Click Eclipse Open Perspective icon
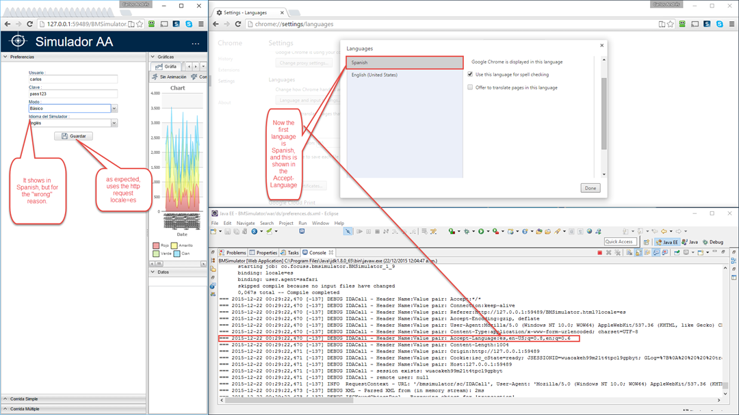Screen dimensions: 739x415 (647, 242)
